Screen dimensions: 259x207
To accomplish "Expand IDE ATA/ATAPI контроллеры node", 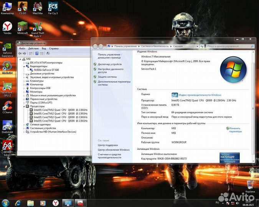I will click(x=24, y=63).
